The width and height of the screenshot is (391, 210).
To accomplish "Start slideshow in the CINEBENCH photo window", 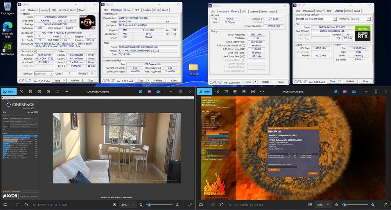I will click(x=57, y=92).
